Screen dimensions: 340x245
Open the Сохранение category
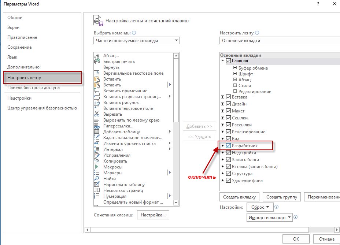click(42, 47)
